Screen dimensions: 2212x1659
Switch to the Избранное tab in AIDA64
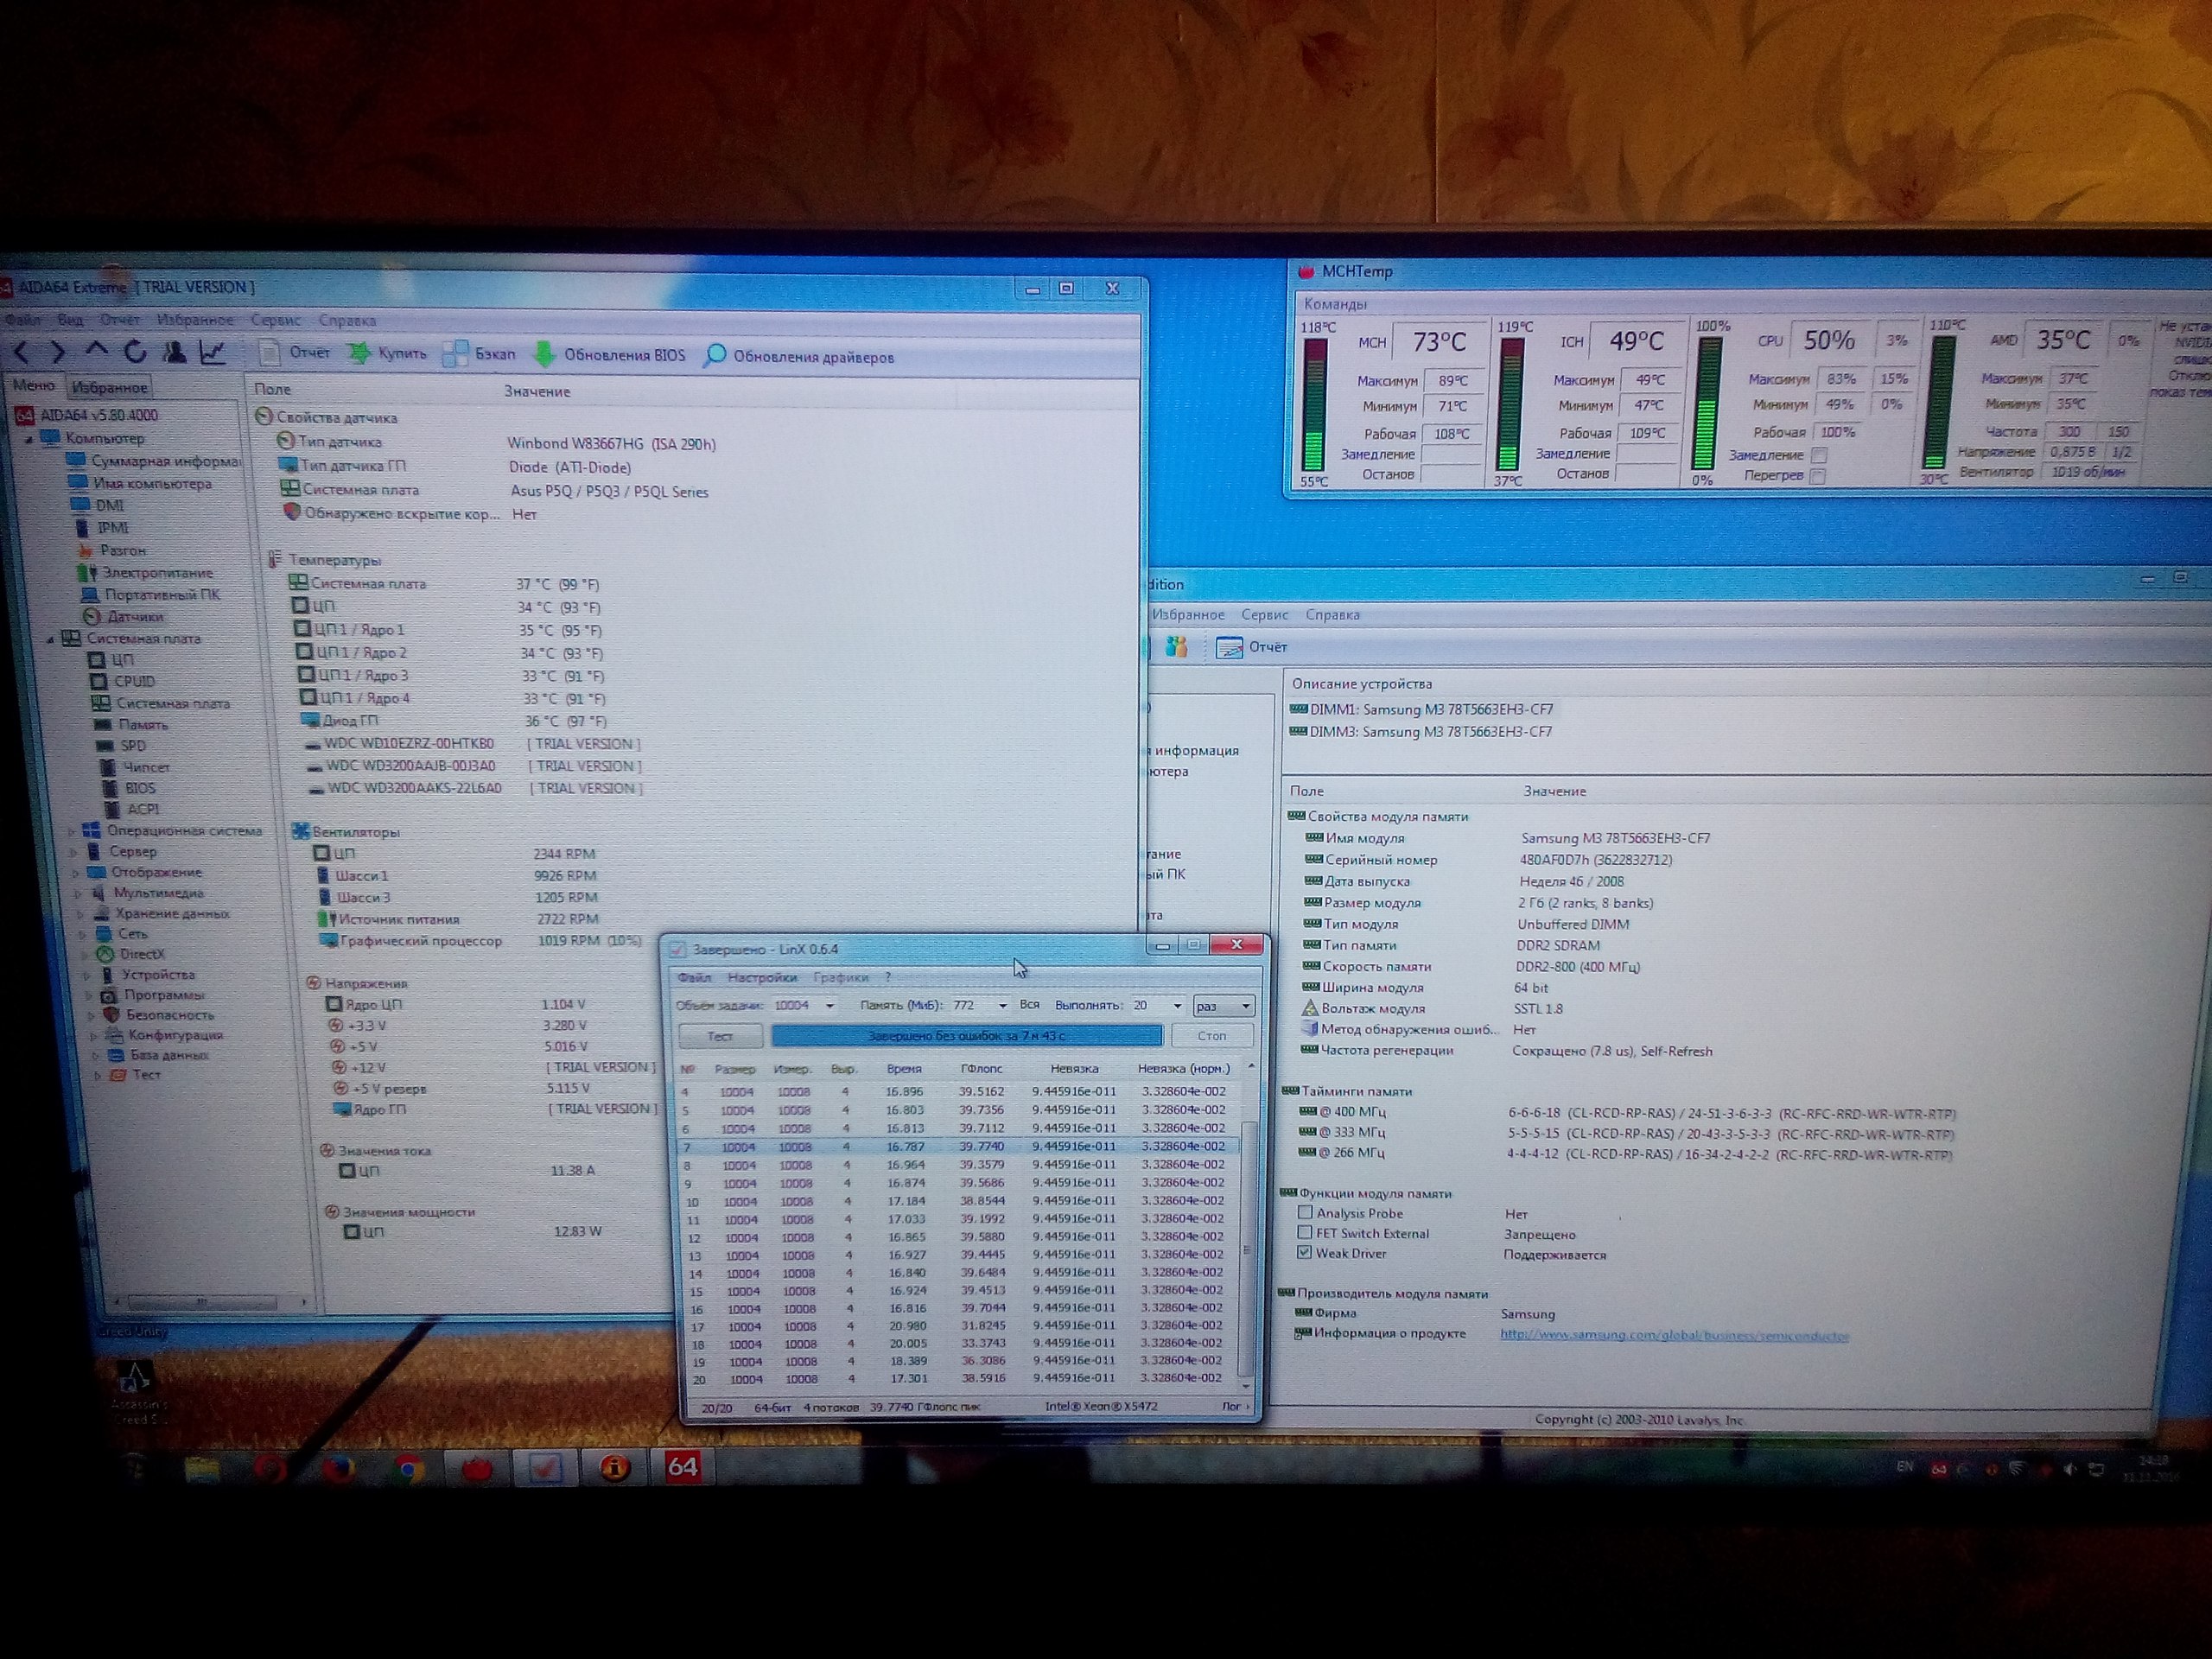pos(109,387)
